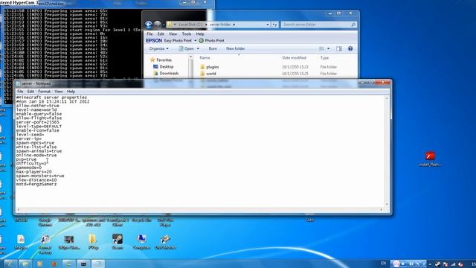Screen dimensions: 476x268
Task: Click Explorer forward arrow button
Action: (x=157, y=25)
